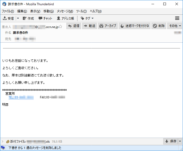Image resolution: width=183 pixels, height=151 pixels.
Task: Click the line いつもお世話になっております。
Action: point(25,61)
